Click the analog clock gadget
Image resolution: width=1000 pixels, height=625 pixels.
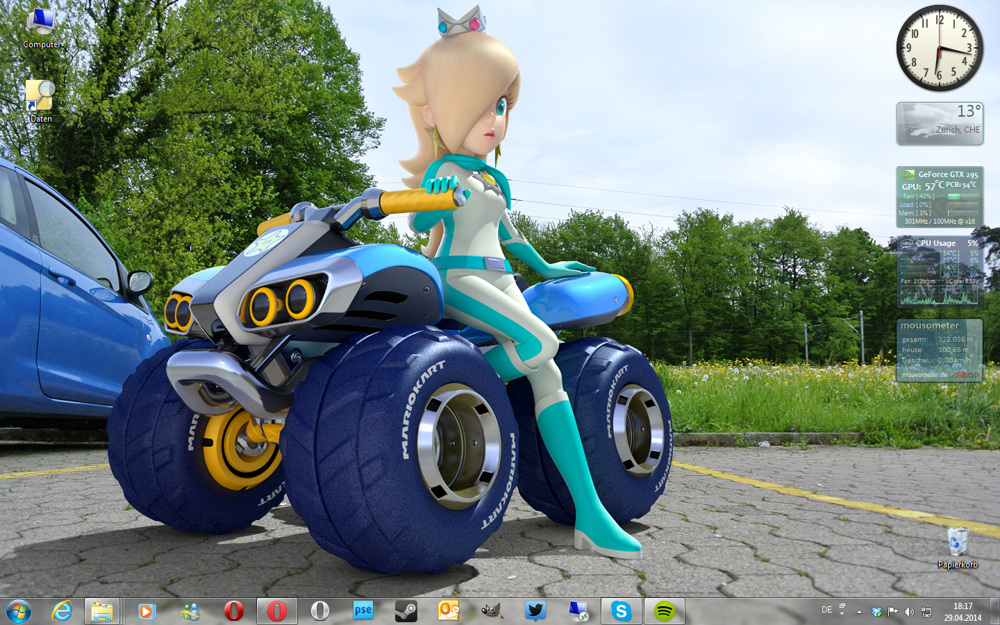tap(940, 48)
